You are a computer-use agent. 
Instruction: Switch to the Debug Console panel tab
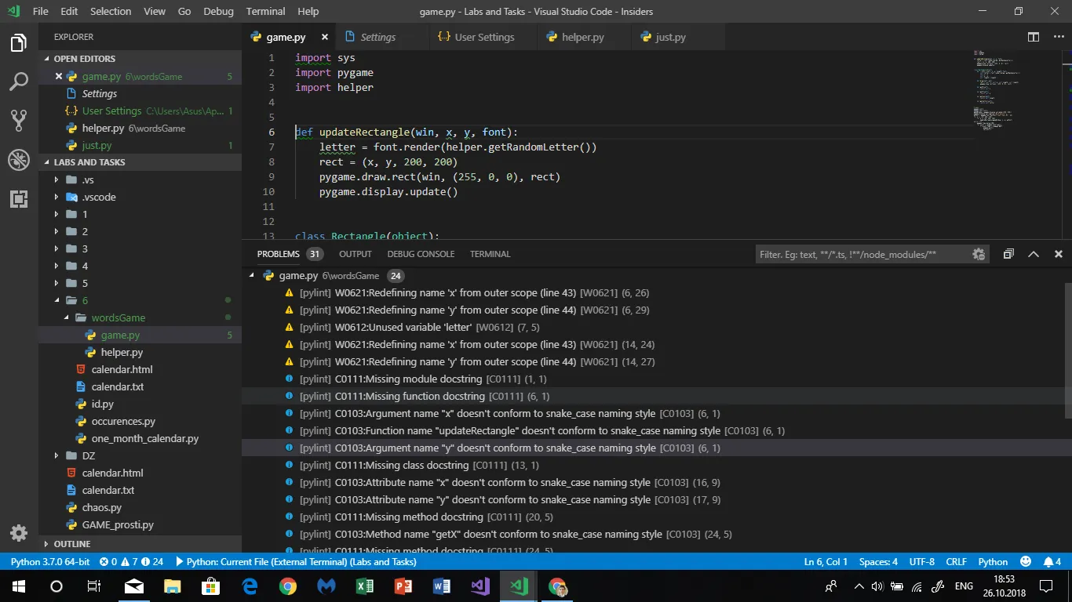(x=421, y=254)
